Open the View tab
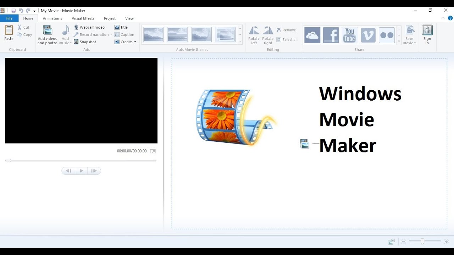The width and height of the screenshot is (454, 255). pyautogui.click(x=129, y=18)
